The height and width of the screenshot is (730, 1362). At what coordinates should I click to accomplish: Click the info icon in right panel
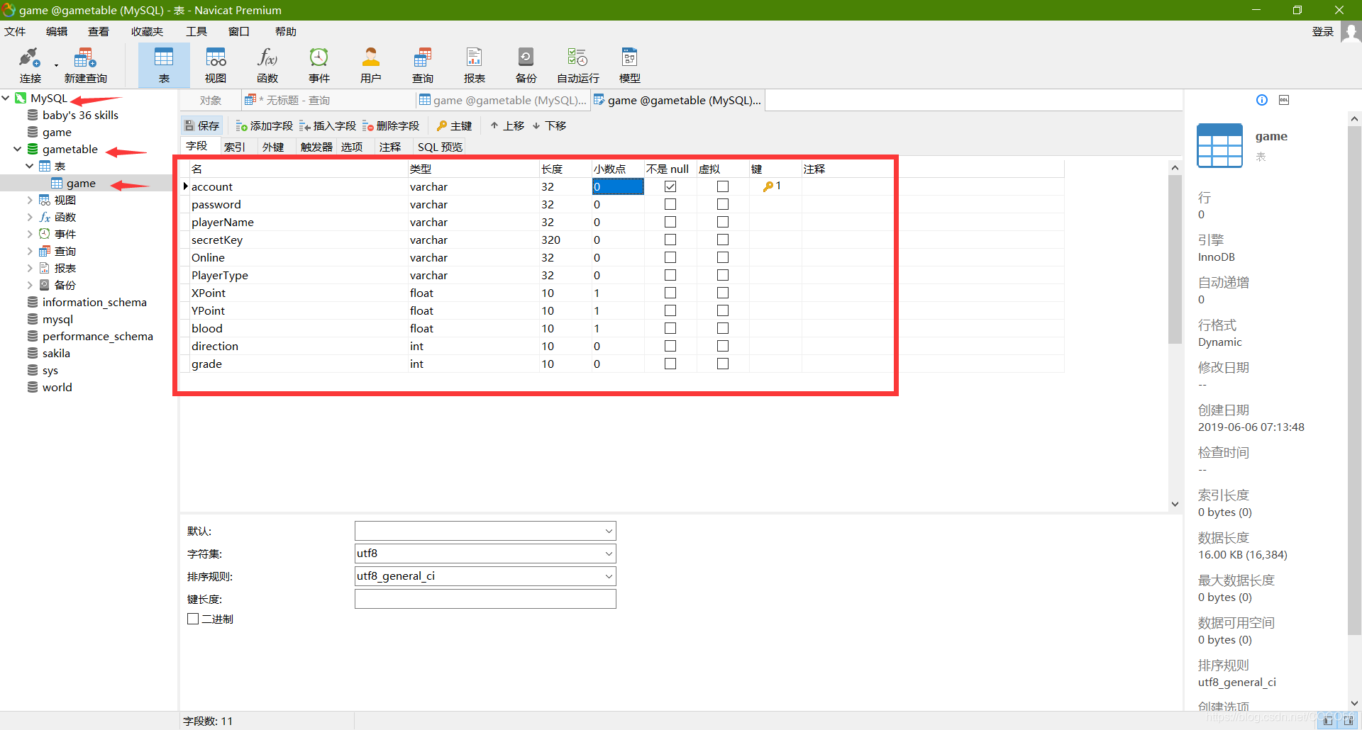tap(1262, 100)
